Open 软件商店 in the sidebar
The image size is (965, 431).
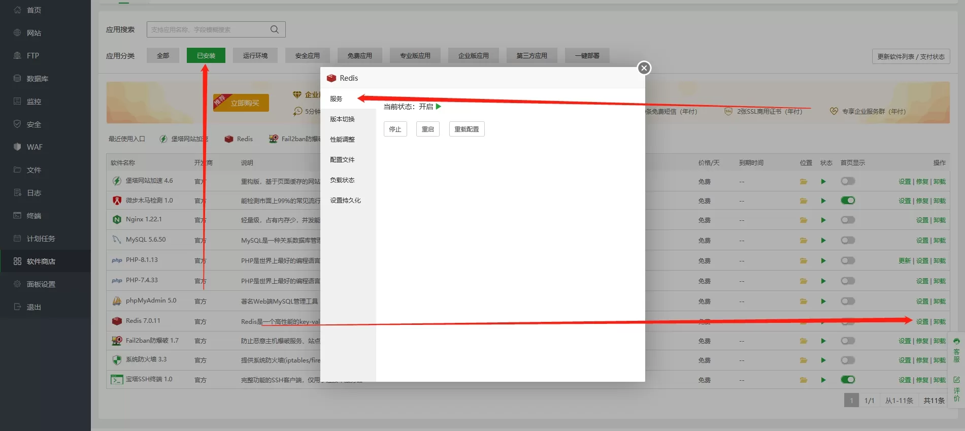[41, 261]
